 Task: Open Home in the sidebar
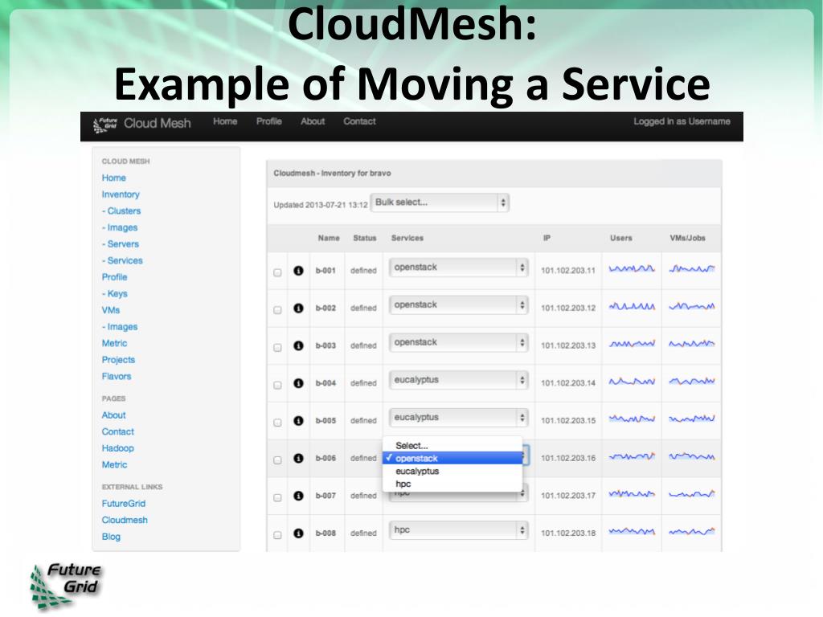click(x=114, y=178)
